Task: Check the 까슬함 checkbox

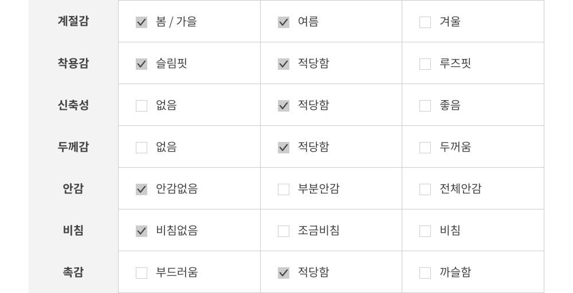Action: coord(425,273)
